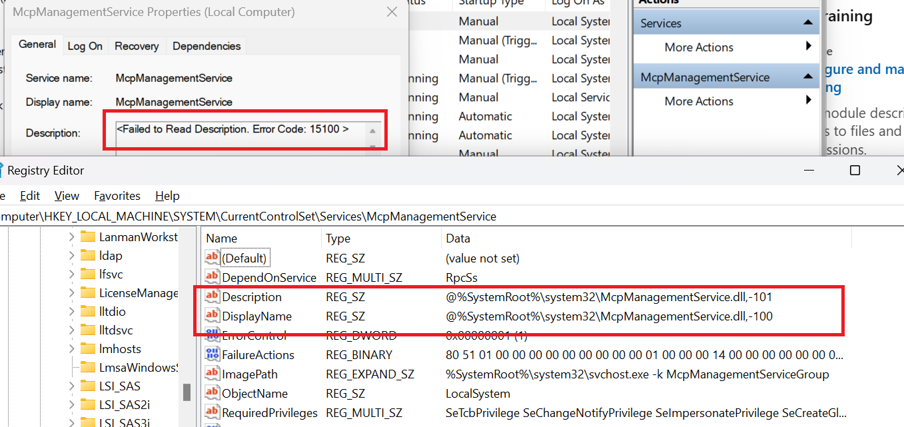Click the ObjectName value icon
Screen dimensions: 904x427
(x=213, y=393)
